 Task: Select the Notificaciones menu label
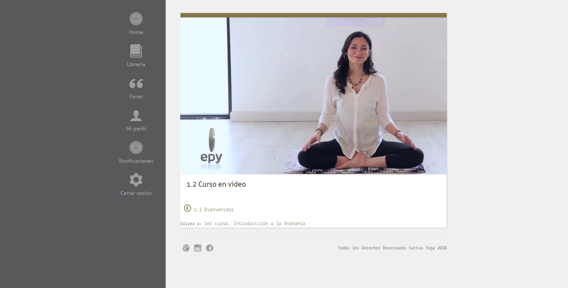tap(136, 161)
